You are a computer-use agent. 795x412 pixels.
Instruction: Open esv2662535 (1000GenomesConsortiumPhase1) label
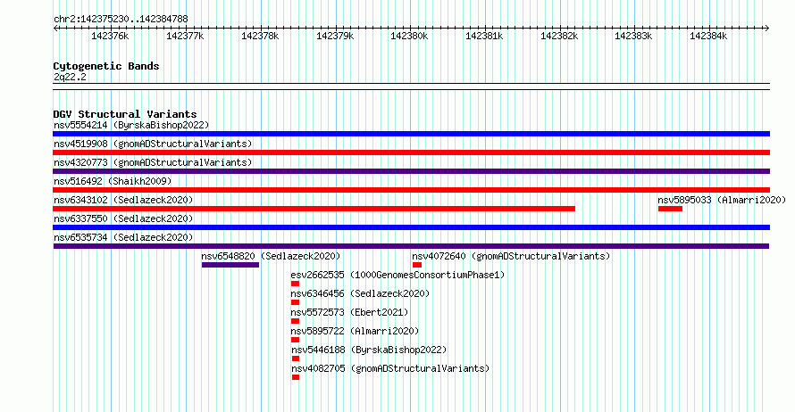398,275
